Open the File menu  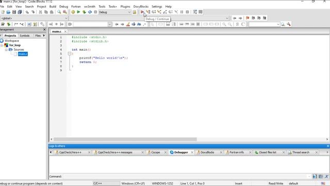pos(2,7)
